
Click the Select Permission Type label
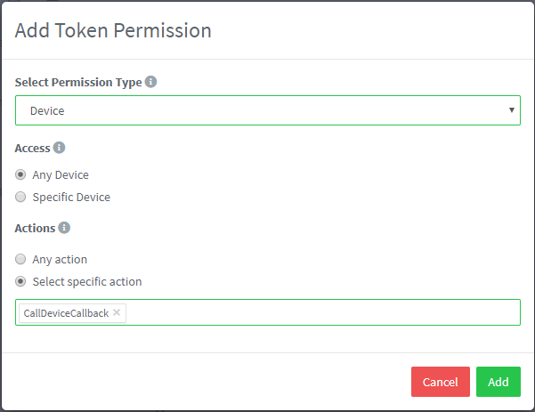78,82
